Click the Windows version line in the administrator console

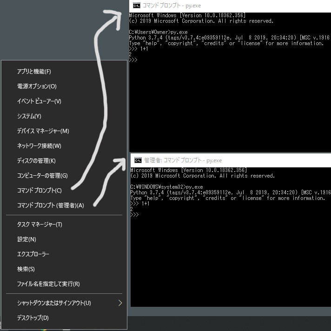189,170
